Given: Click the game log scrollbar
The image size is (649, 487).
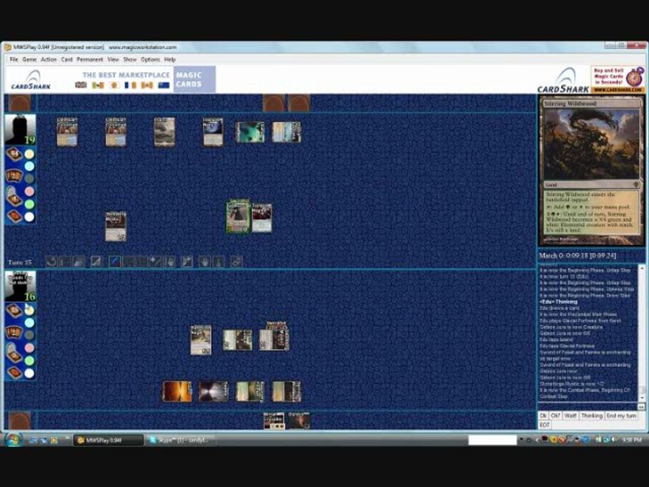Looking at the screenshot, I should pyautogui.click(x=642, y=333).
